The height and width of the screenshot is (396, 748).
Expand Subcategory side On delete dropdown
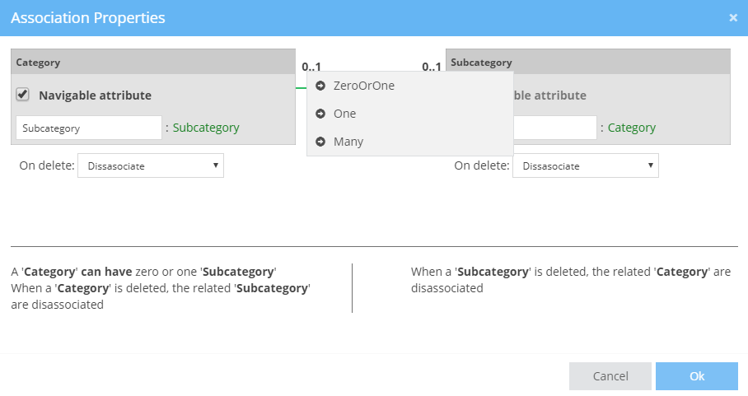click(585, 165)
